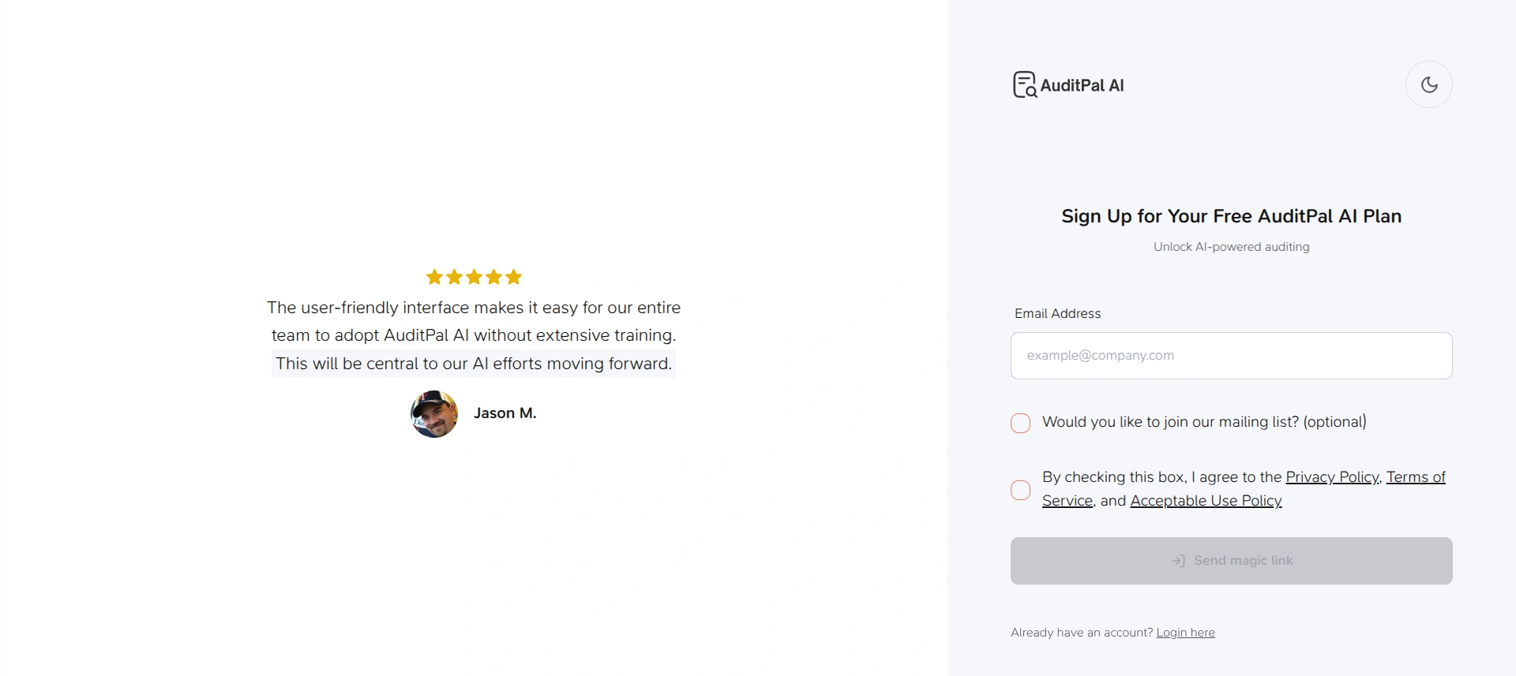
Task: Toggle dark mode with the moon icon
Action: [1428, 84]
